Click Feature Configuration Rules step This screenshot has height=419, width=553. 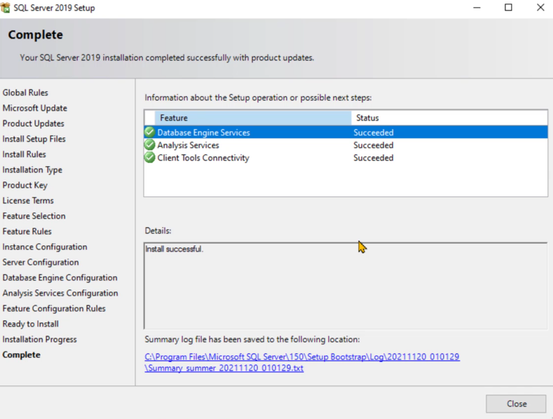coord(54,308)
